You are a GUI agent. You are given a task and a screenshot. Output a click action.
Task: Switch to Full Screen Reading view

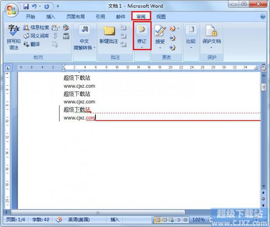coord(165,220)
